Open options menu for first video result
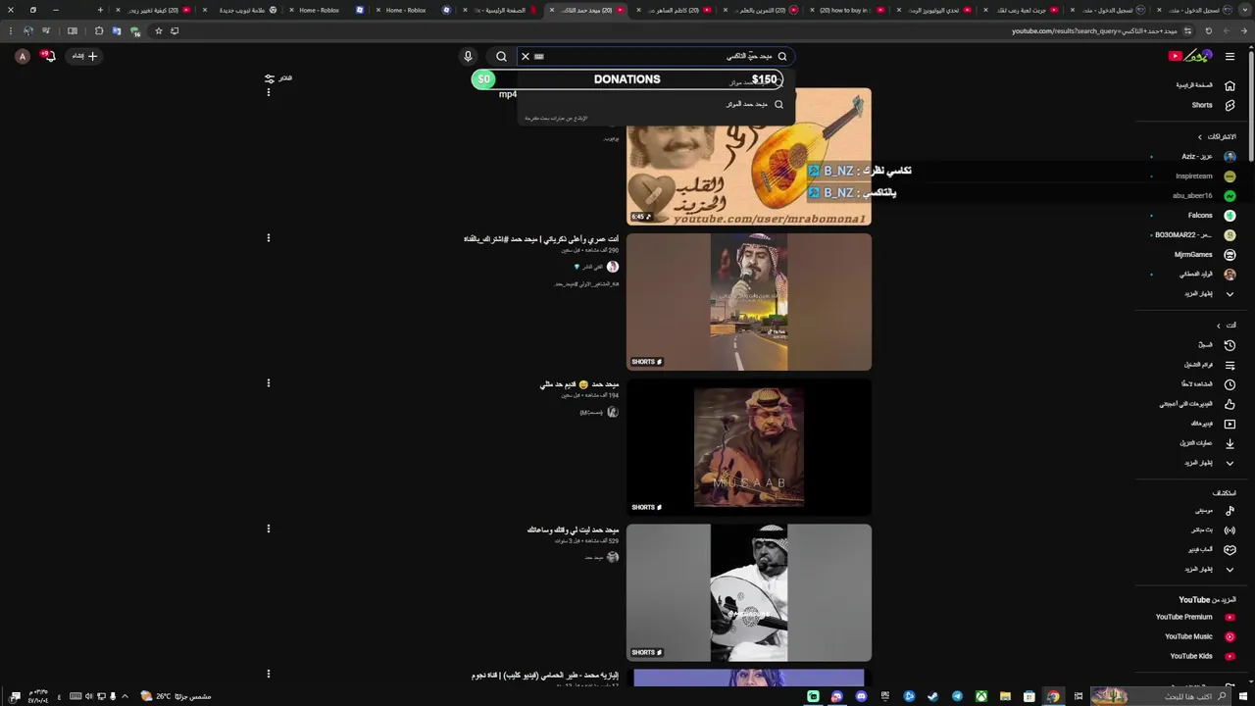Screen dimensions: 1255x706 click(x=268, y=92)
